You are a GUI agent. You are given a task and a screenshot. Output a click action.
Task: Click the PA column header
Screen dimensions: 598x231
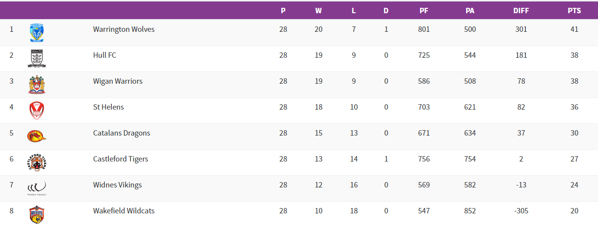[470, 10]
